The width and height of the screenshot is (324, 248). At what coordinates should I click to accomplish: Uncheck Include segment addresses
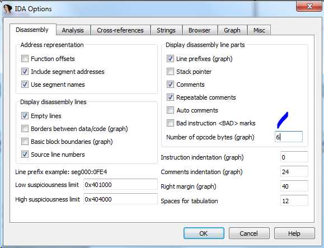point(25,72)
